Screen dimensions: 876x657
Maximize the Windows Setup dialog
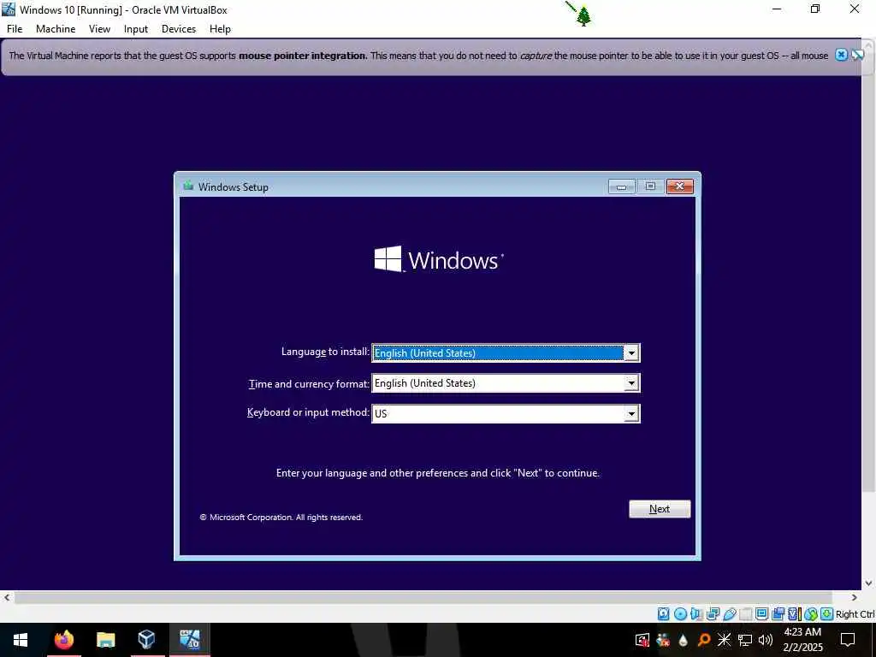pos(650,186)
